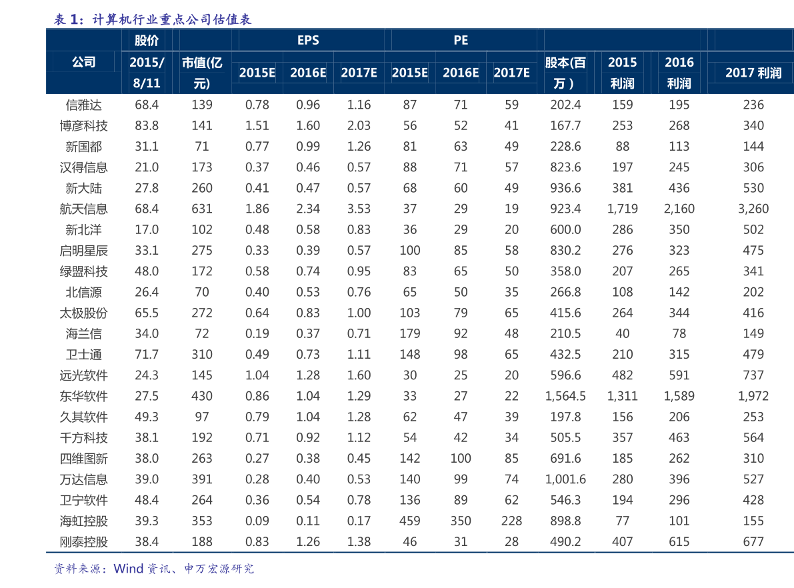
Task: Click 东华软件 market cap 430
Action: tap(201, 396)
